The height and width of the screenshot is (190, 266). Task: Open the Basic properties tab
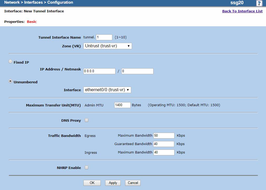(x=32, y=22)
